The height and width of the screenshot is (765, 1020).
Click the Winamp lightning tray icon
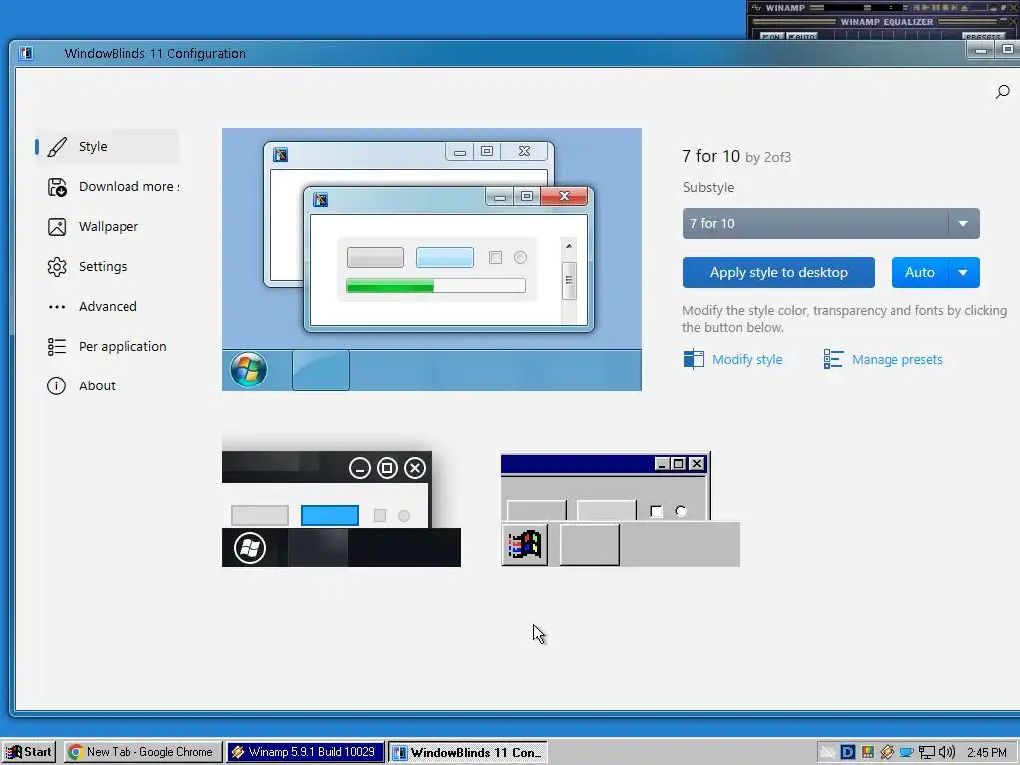pos(888,752)
